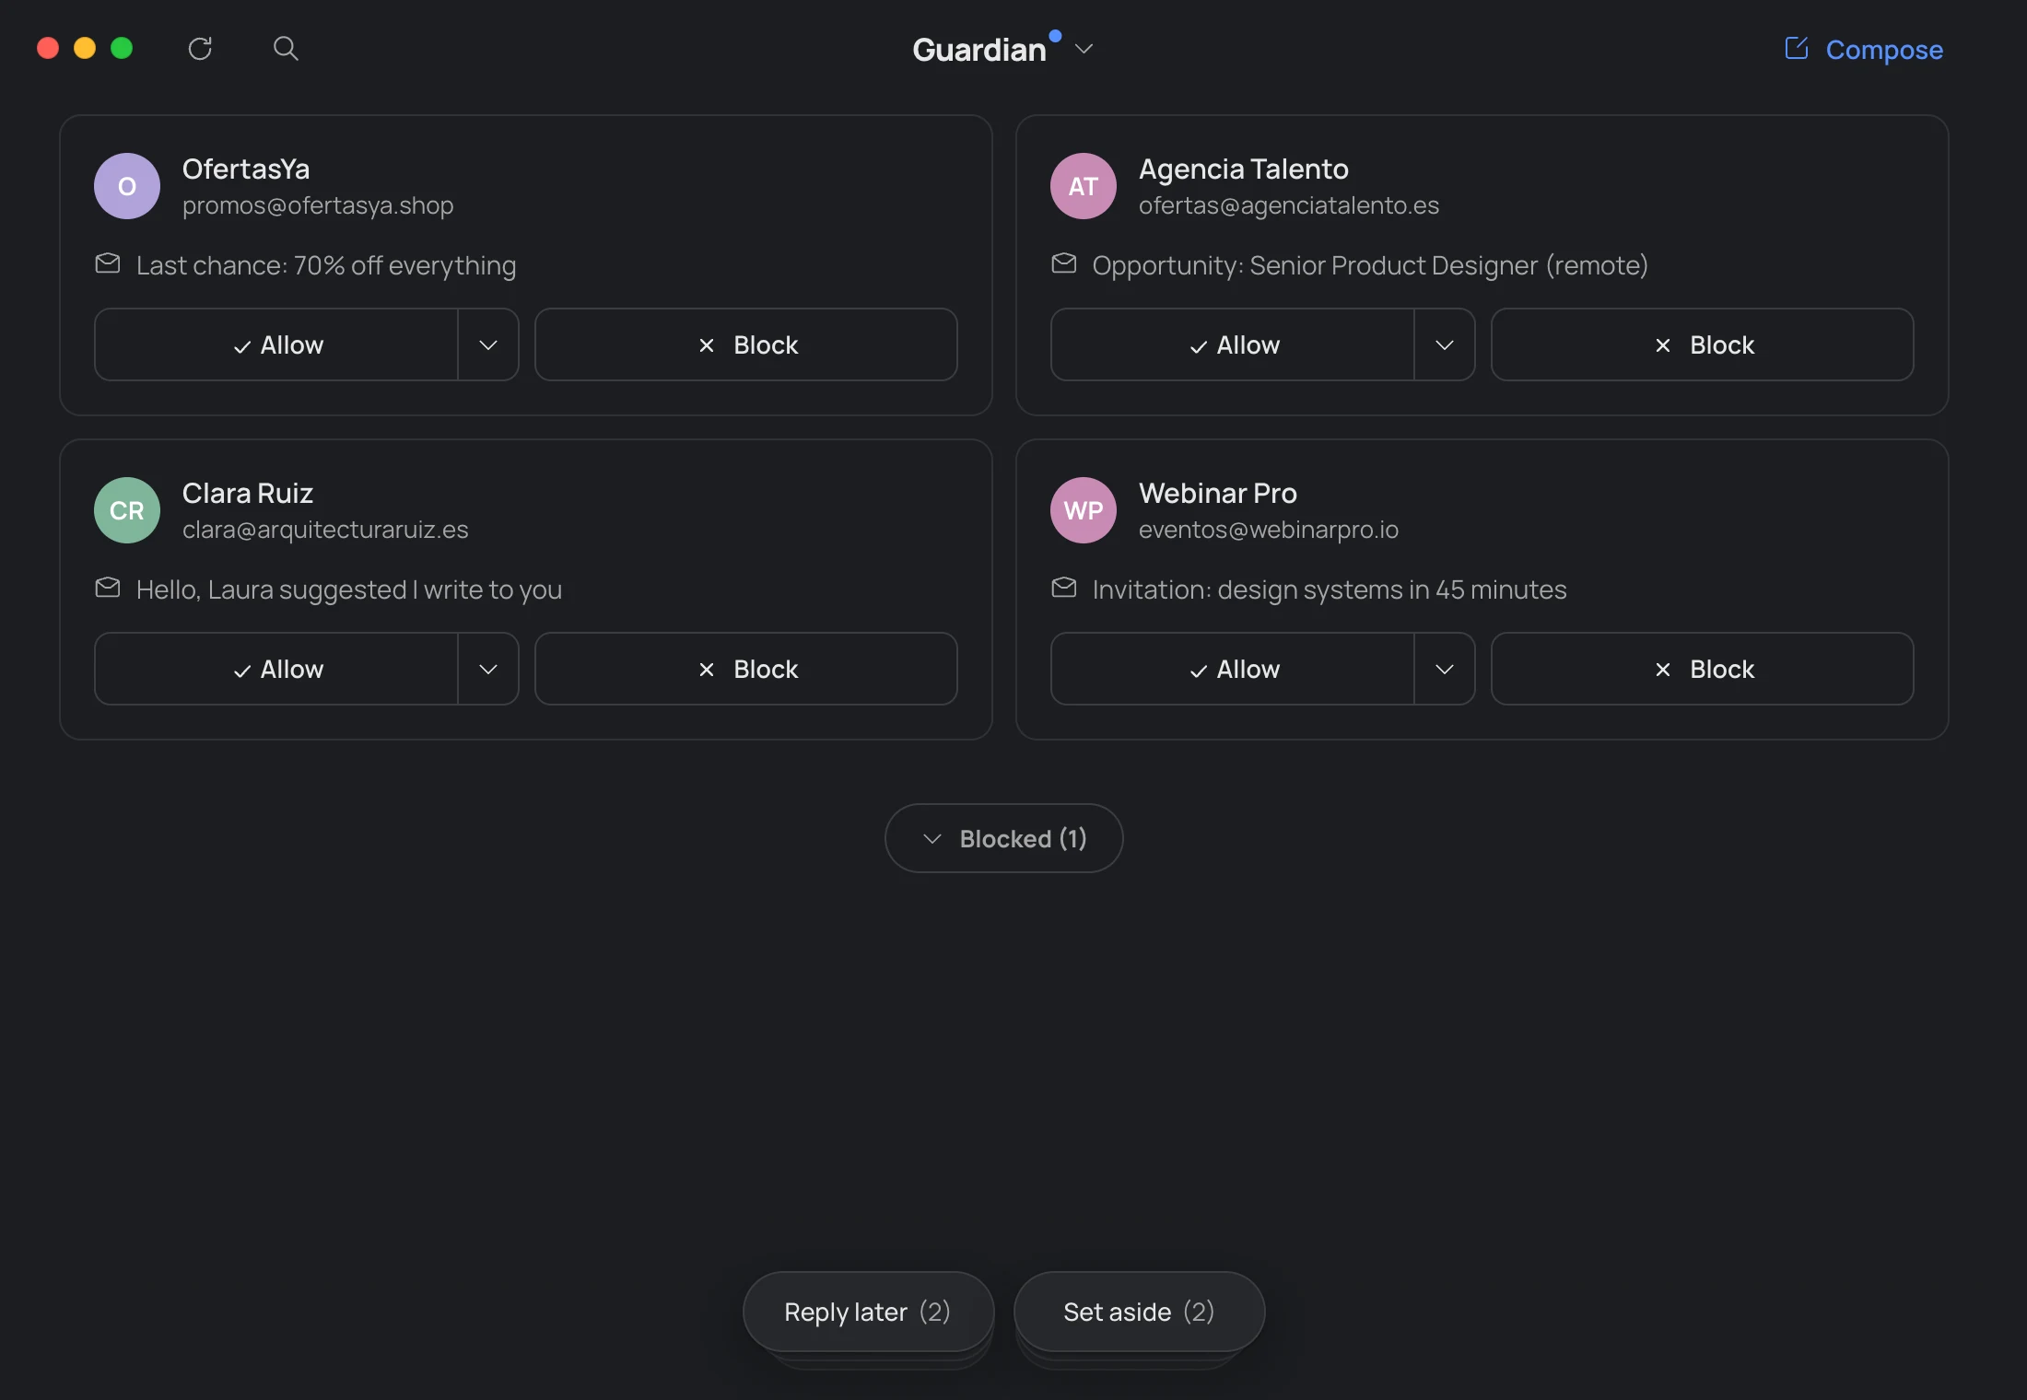
Task: Block sender OfertasYa
Action: coord(746,344)
